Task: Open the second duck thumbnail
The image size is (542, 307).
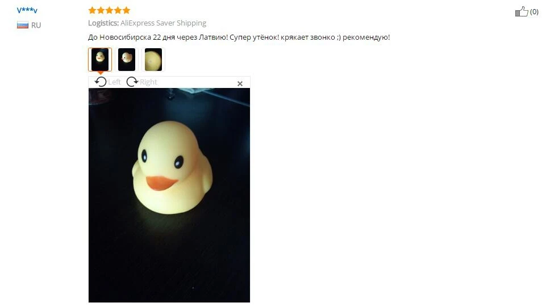Action: click(x=127, y=60)
